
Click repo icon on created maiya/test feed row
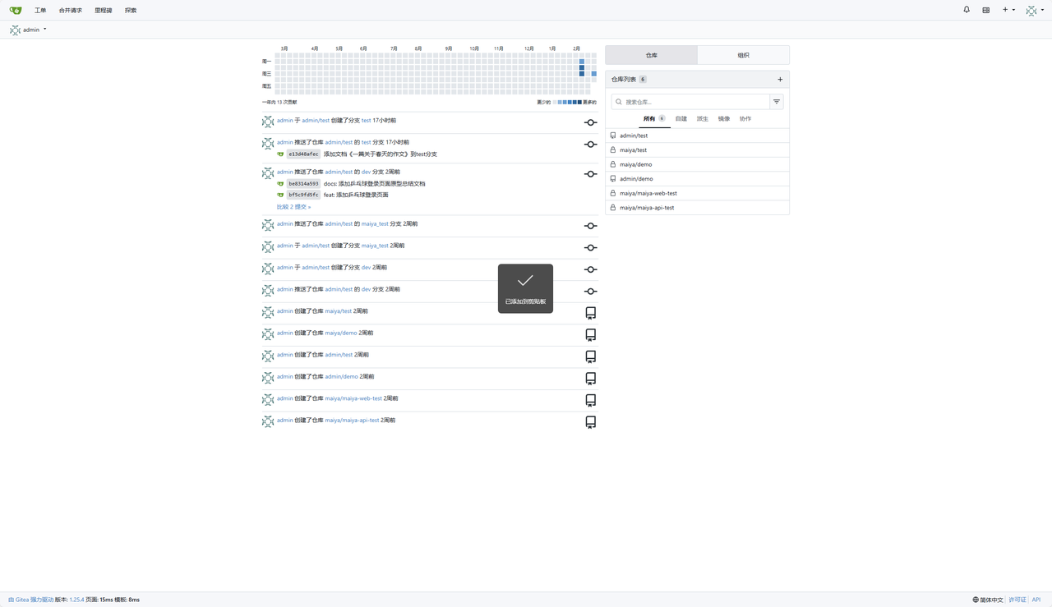[590, 313]
